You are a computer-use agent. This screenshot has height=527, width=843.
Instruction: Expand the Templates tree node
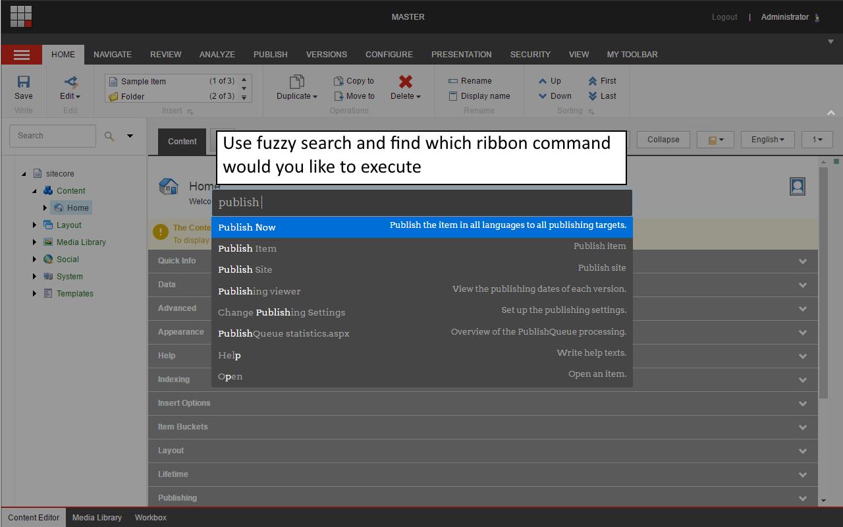34,293
